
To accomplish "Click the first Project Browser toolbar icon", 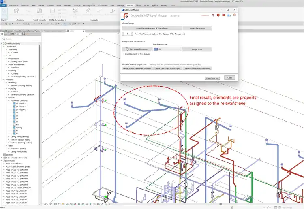I will 2,34.
